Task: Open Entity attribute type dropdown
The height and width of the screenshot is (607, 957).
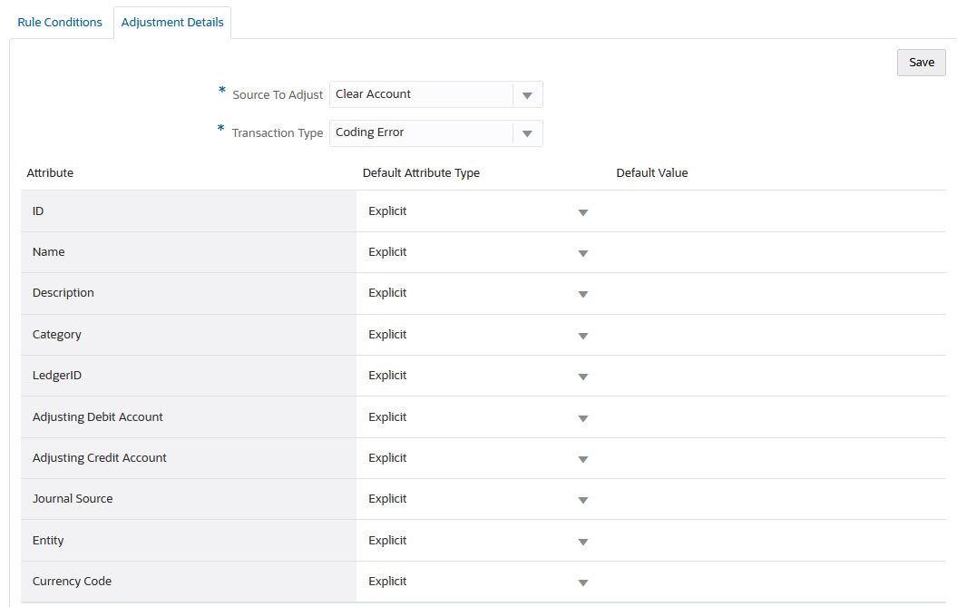Action: pyautogui.click(x=582, y=542)
